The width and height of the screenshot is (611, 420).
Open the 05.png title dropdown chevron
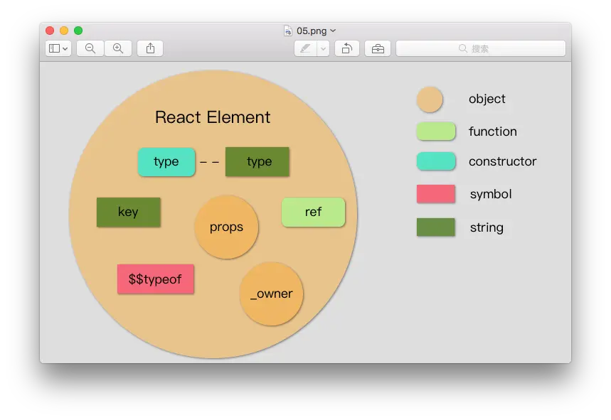[x=333, y=31]
